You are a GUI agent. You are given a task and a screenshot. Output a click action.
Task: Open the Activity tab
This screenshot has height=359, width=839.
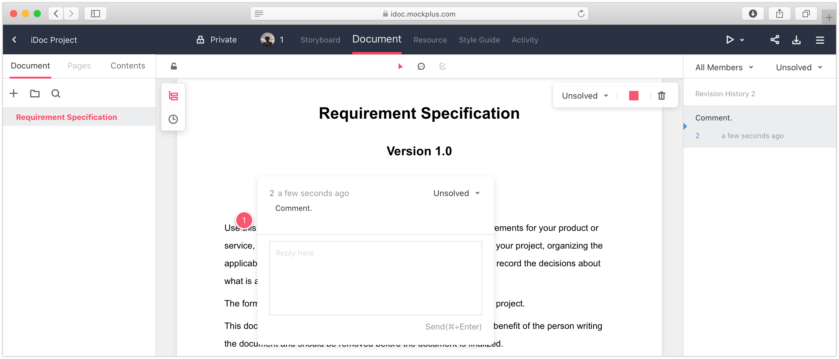[x=525, y=40]
